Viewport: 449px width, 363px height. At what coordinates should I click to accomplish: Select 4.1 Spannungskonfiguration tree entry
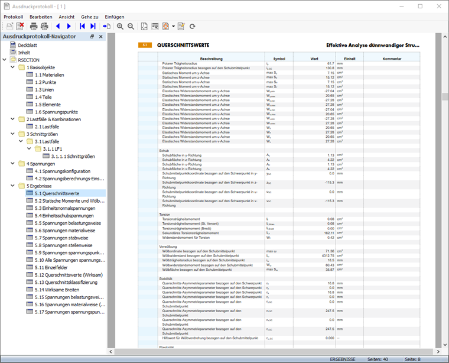pyautogui.click(x=63, y=171)
